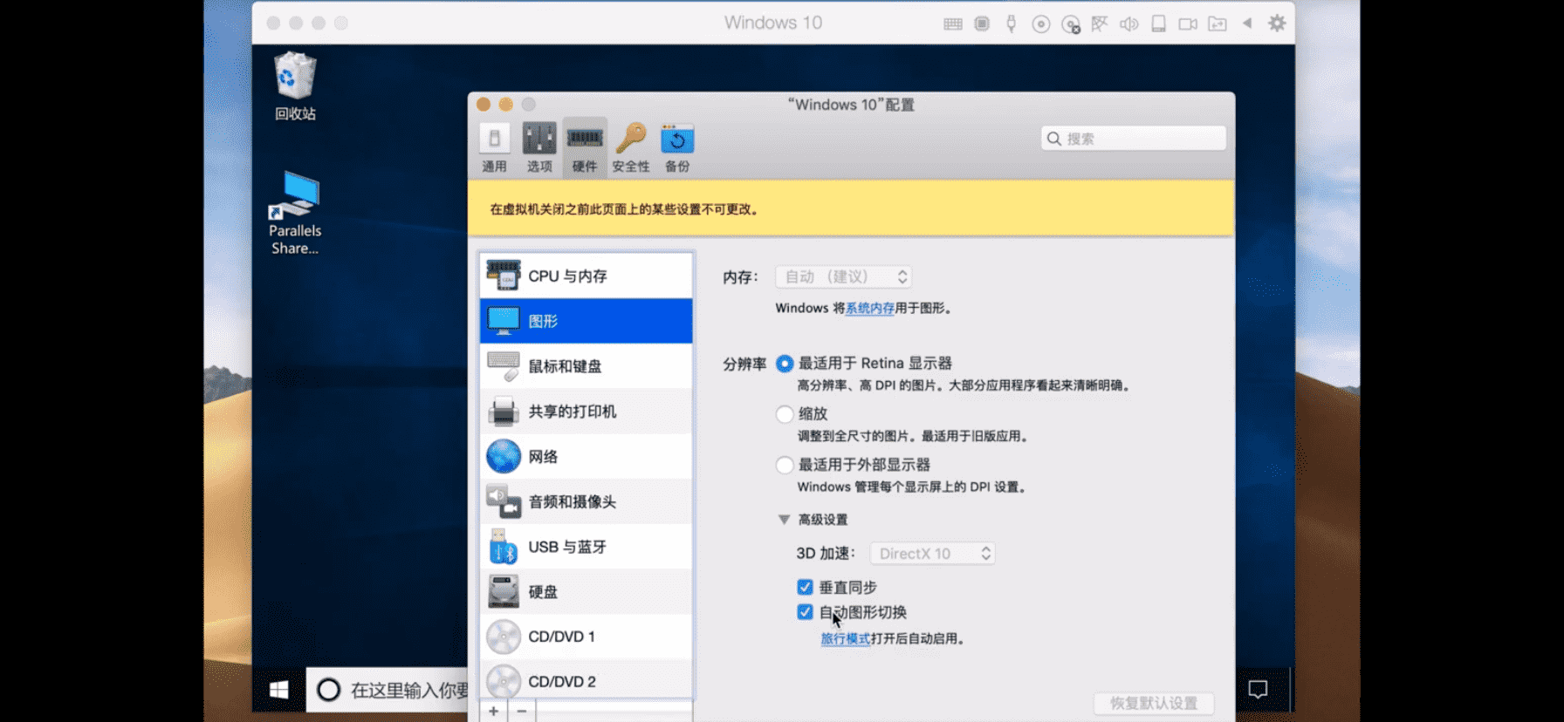Open the 内存 dropdown menu

843,277
